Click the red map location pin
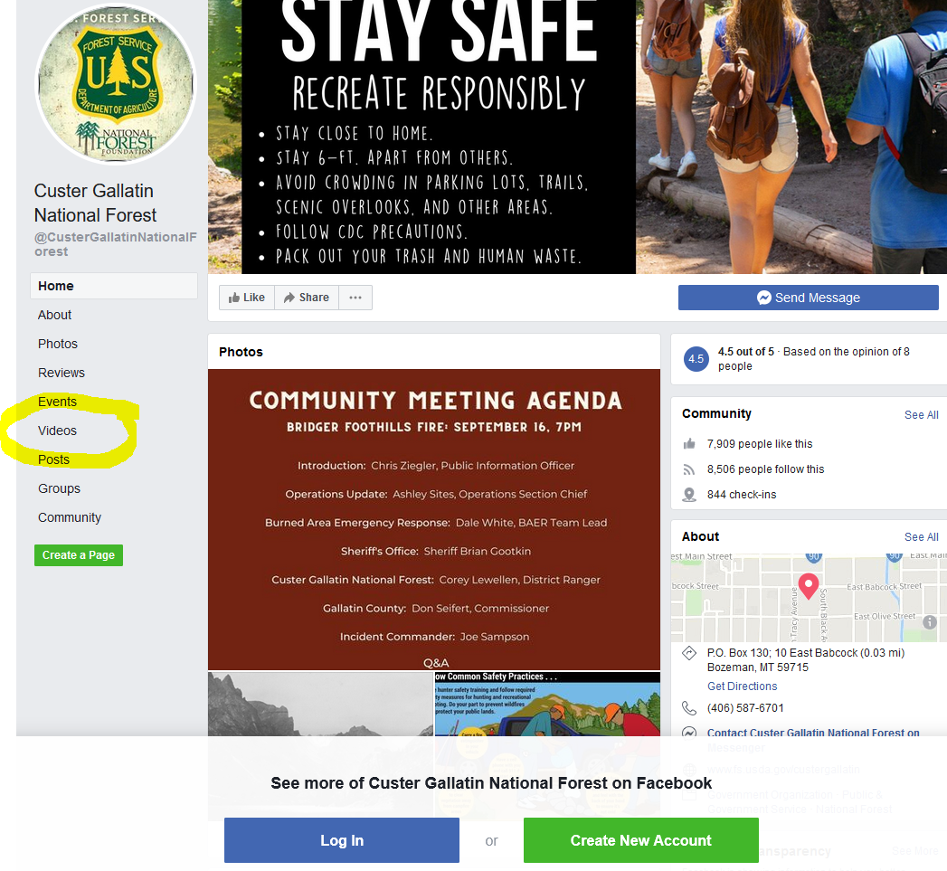This screenshot has height=871, width=947. click(808, 586)
